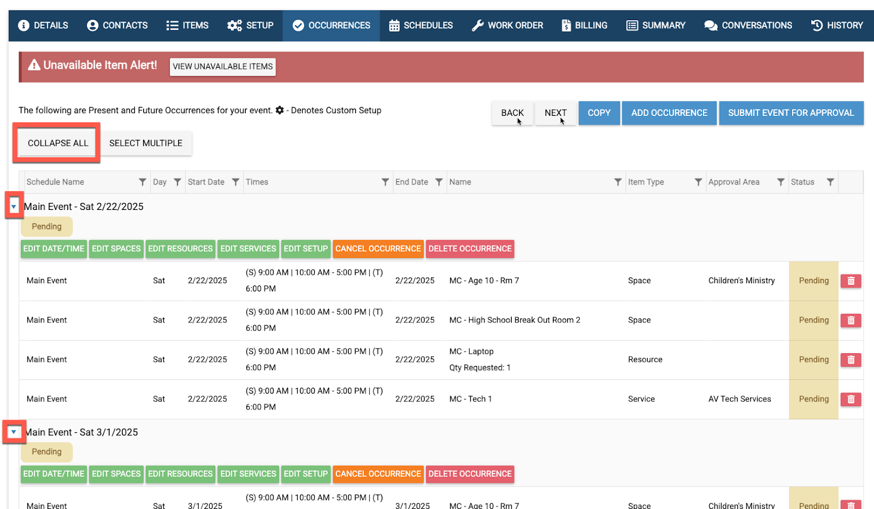The width and height of the screenshot is (874, 509).
Task: Click the filter icon in Status column
Action: click(830, 182)
